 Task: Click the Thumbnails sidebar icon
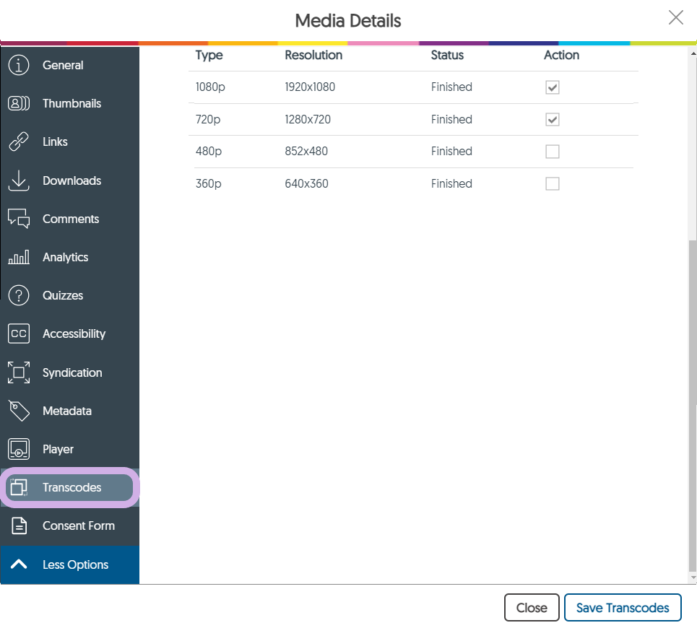pos(19,103)
